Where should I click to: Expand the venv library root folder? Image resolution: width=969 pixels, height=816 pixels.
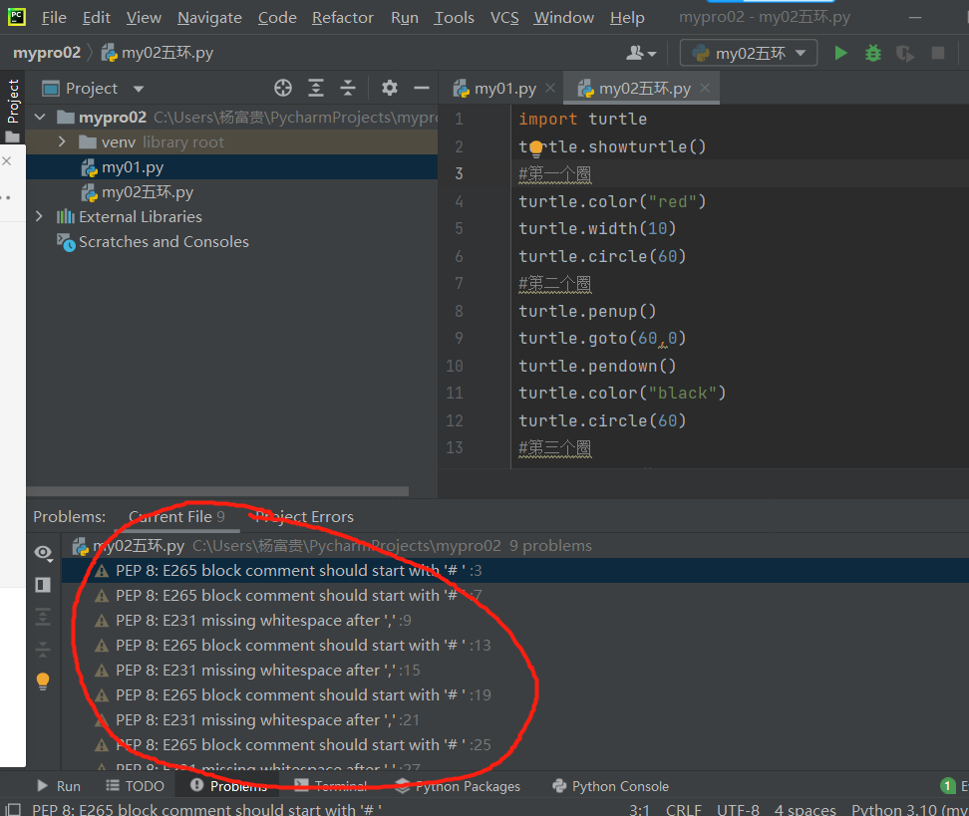tap(62, 141)
